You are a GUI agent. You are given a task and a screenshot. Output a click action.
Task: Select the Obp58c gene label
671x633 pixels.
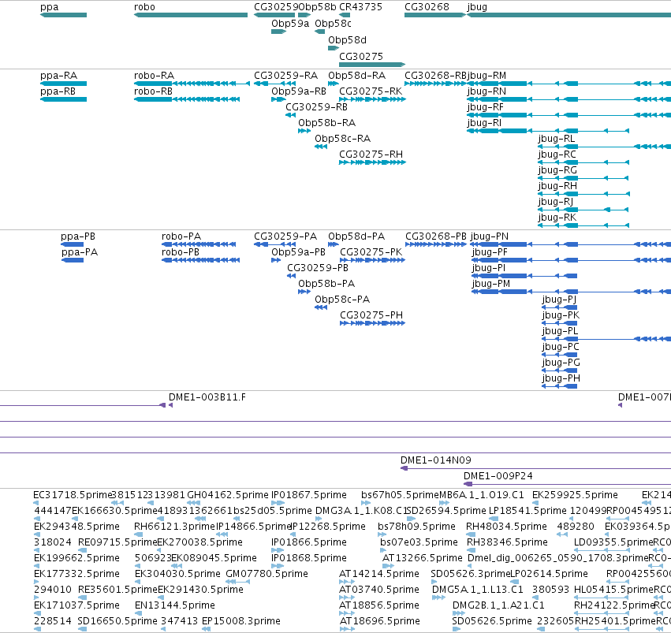pyautogui.click(x=333, y=24)
